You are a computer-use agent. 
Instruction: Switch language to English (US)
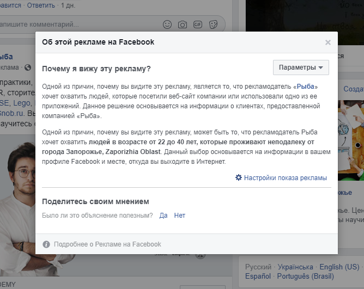[339, 267]
